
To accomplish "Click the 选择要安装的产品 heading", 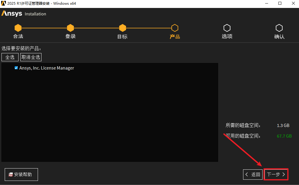I will [x=21, y=48].
